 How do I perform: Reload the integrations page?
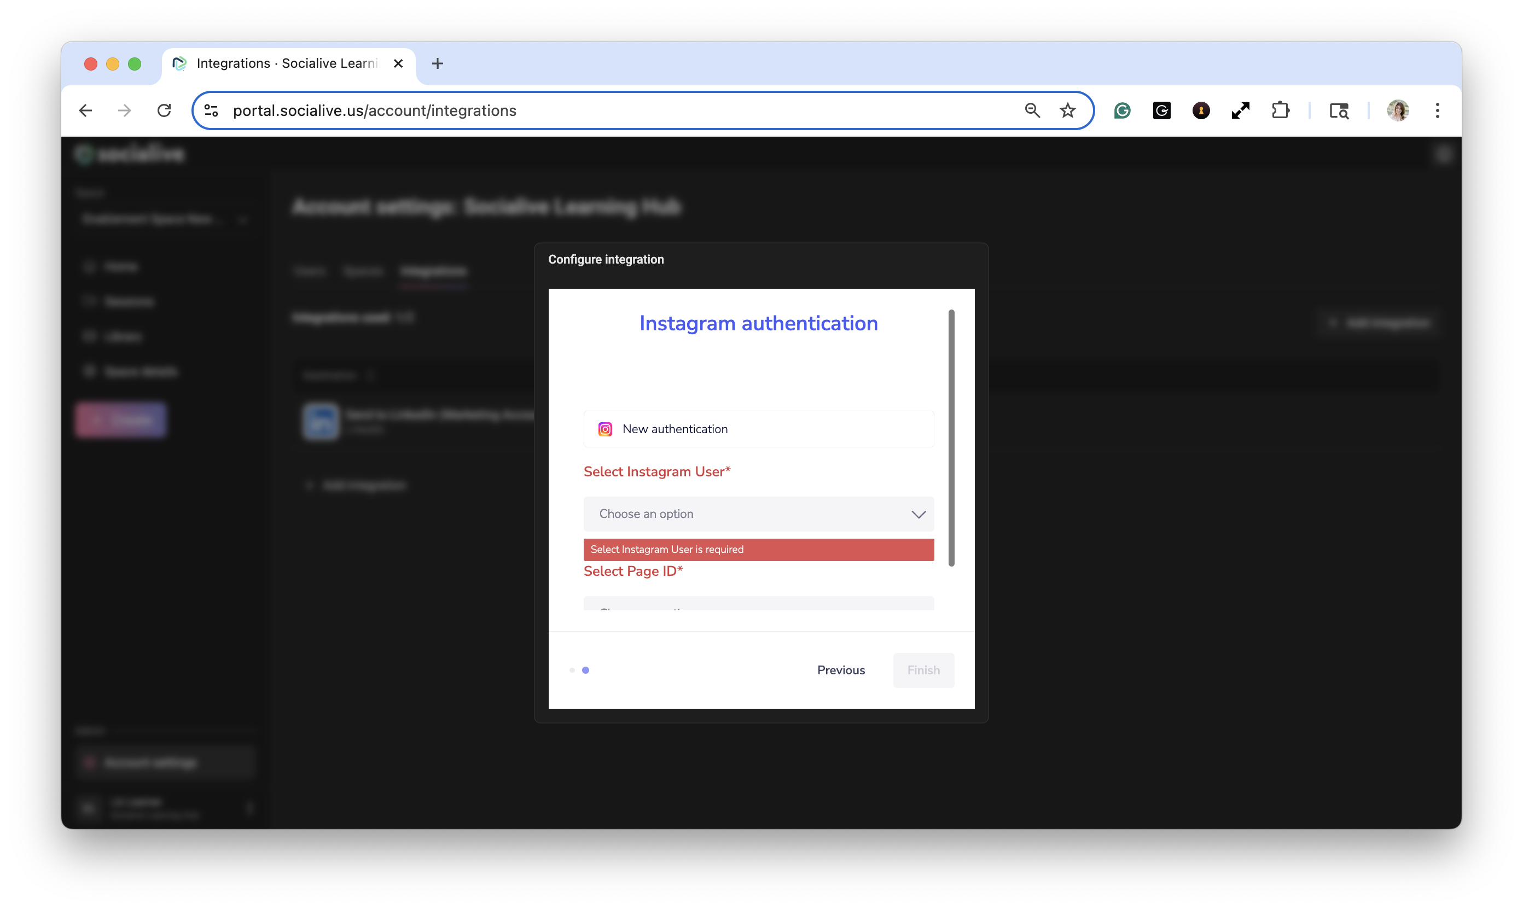[164, 110]
